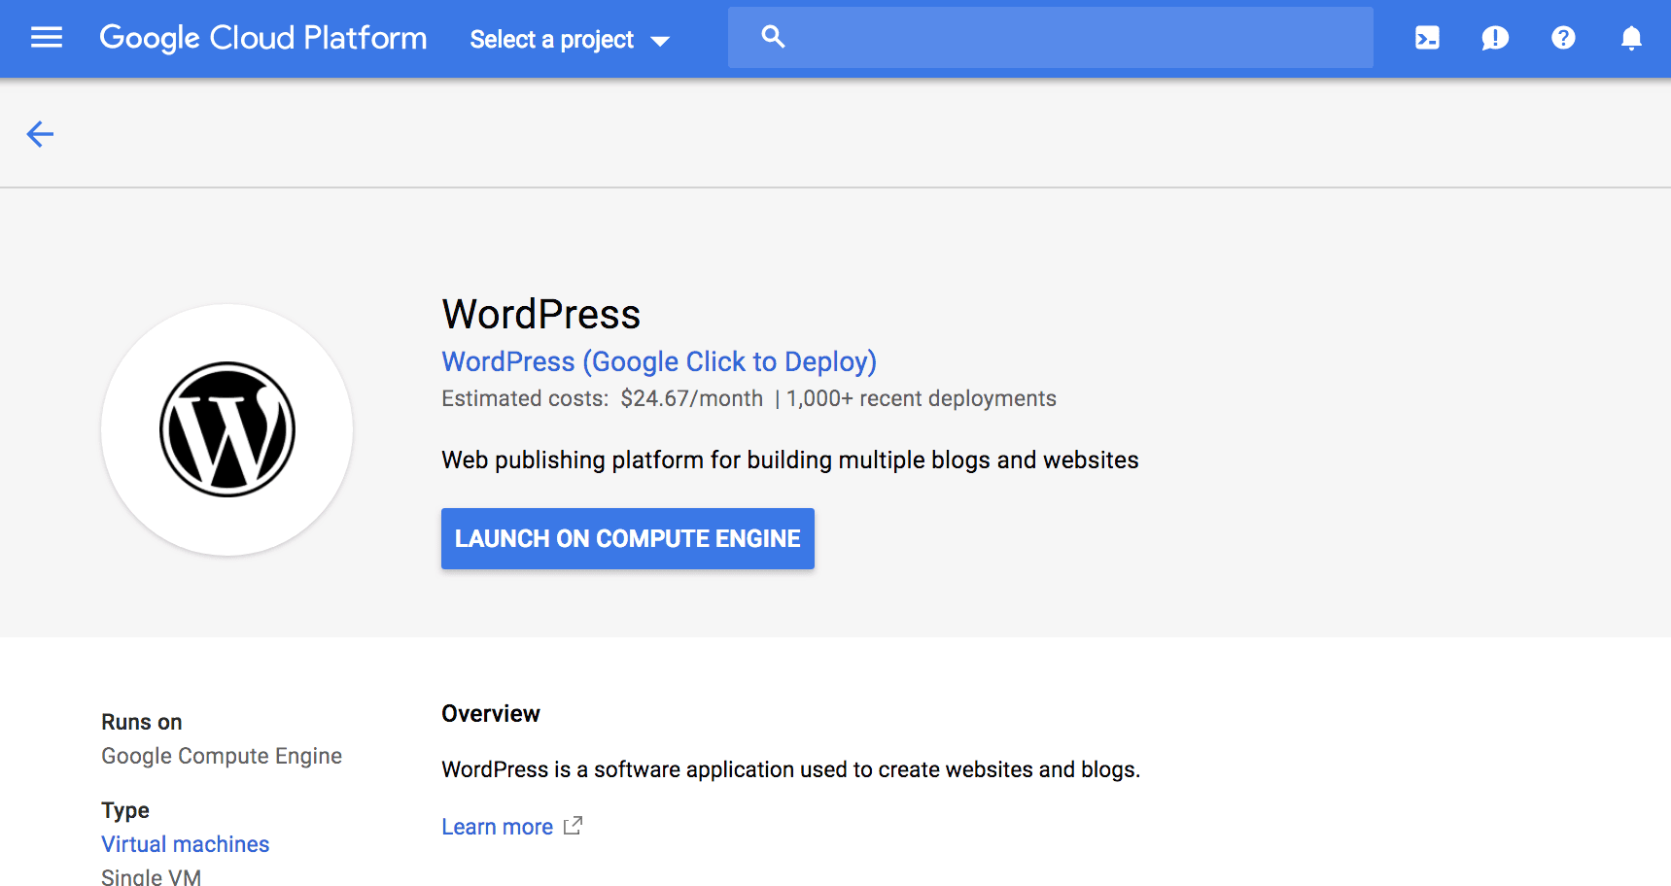
Task: Click the Overview heading
Action: [491, 714]
